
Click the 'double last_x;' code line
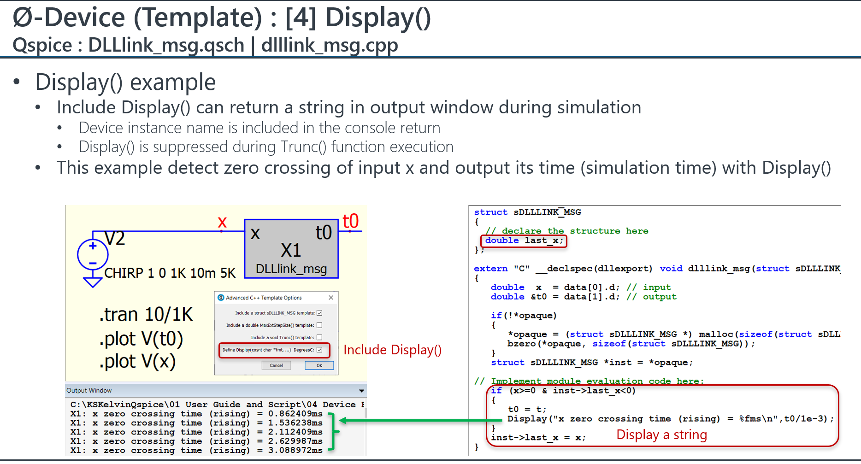pos(524,241)
